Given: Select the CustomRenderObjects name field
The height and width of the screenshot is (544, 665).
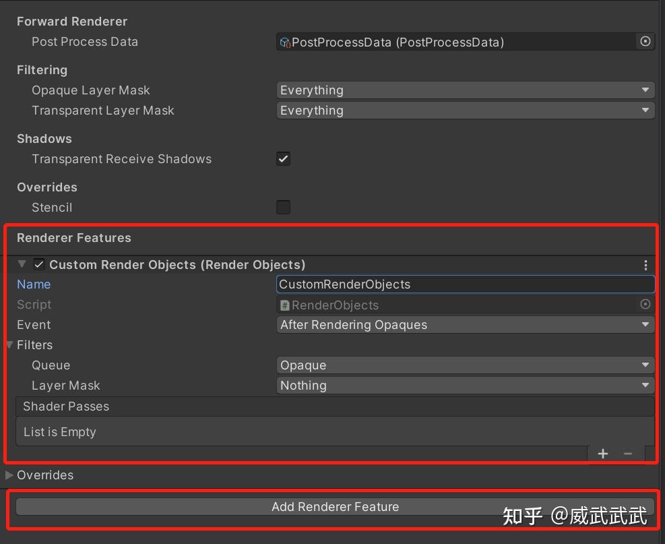Looking at the screenshot, I should (465, 284).
